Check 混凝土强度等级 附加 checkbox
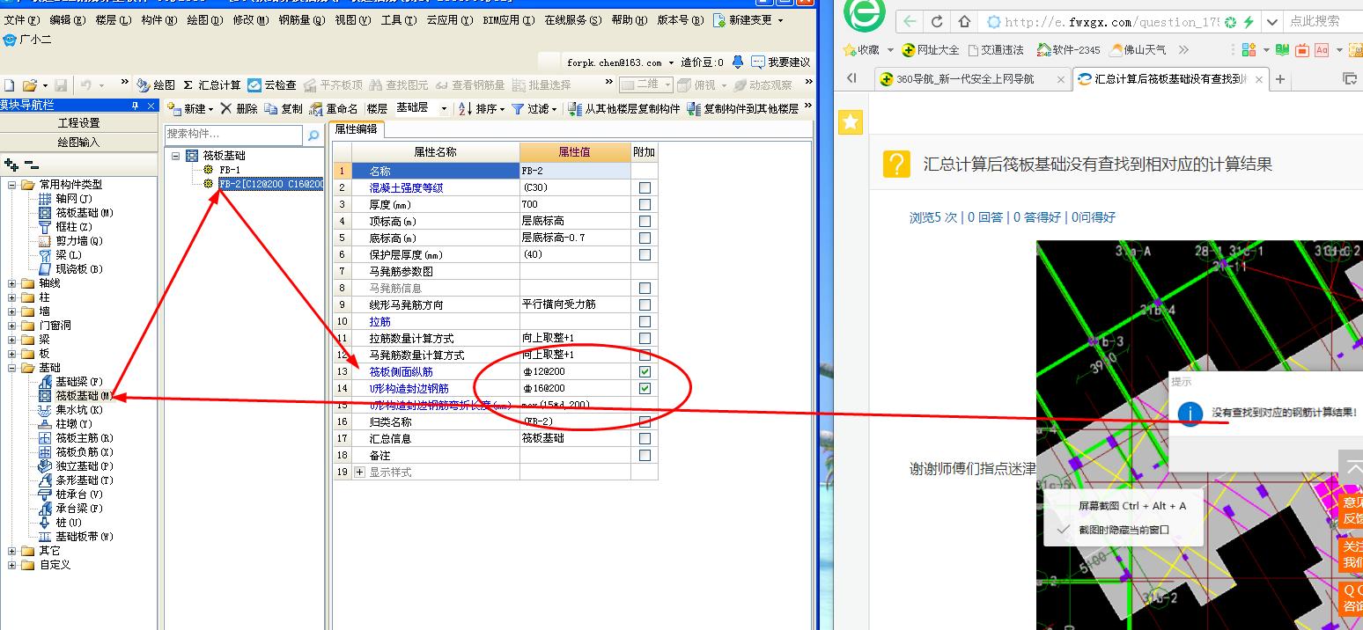1363x630 pixels. click(x=645, y=187)
